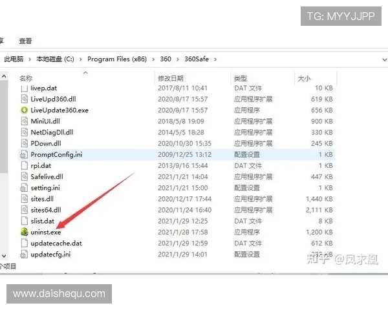Expand the chevron after 360Safe
Image resolution: width=388 pixels, height=310 pixels.
tap(215, 59)
